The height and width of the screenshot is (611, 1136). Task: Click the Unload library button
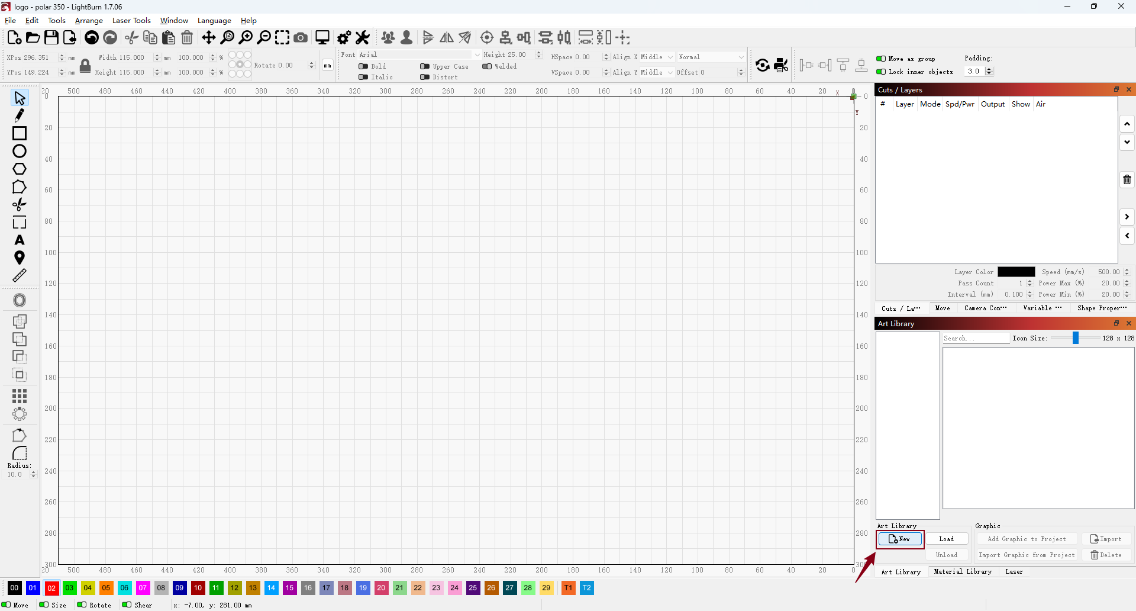coord(947,555)
